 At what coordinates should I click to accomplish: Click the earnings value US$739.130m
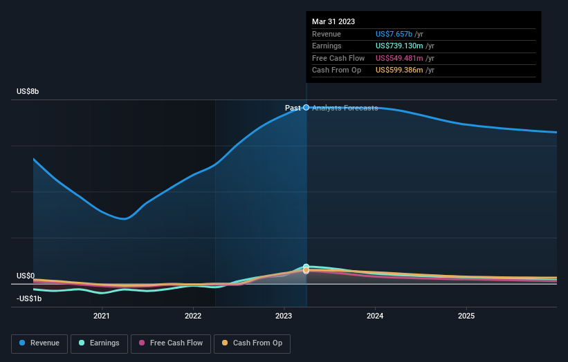click(399, 46)
